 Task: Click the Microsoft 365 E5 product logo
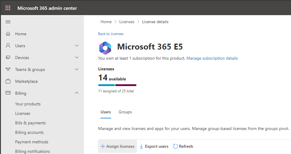click(105, 48)
